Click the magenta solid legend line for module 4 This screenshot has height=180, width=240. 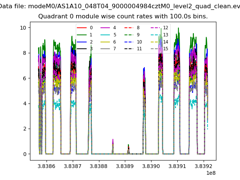[105, 28]
